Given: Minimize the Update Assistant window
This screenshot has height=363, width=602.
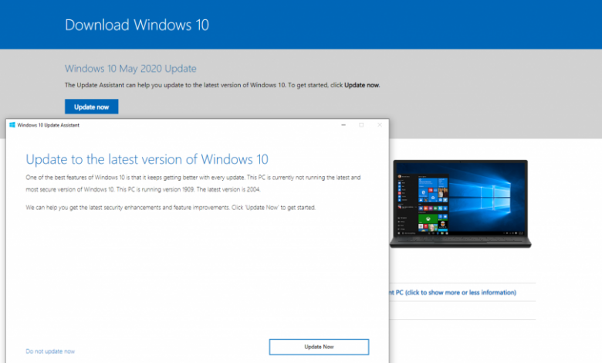Looking at the screenshot, I should click(x=343, y=125).
